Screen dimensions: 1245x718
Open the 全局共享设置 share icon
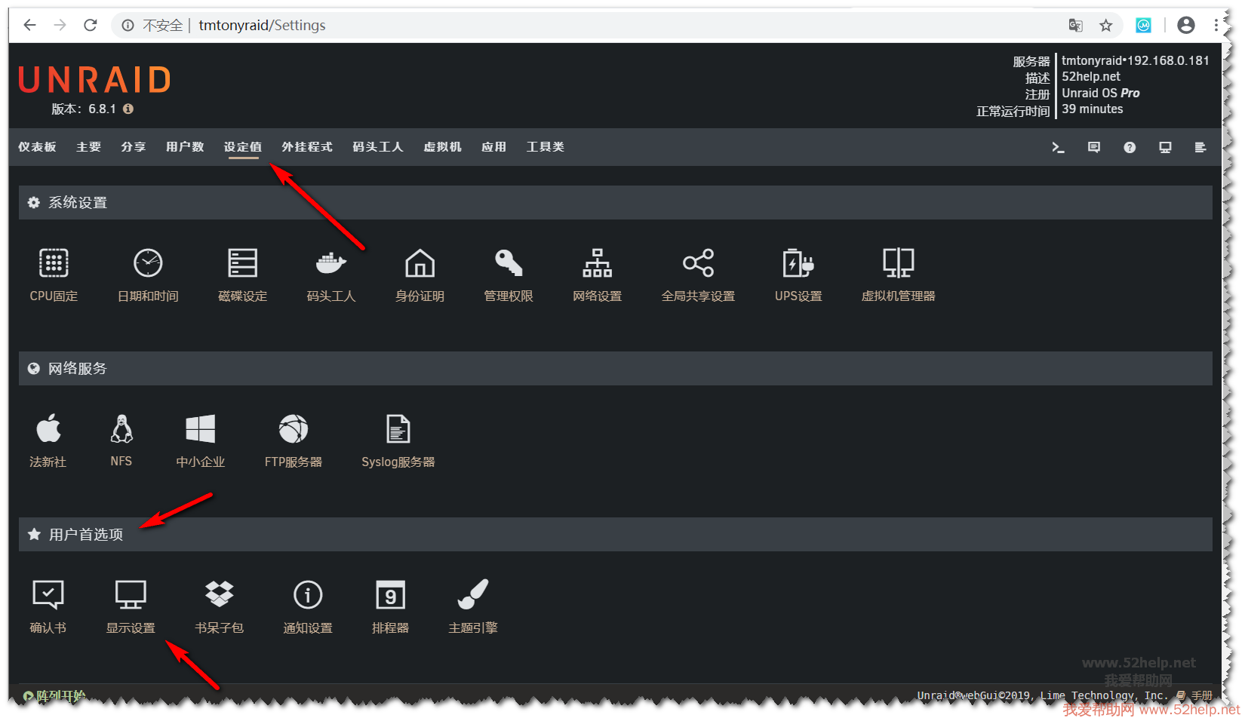[698, 263]
